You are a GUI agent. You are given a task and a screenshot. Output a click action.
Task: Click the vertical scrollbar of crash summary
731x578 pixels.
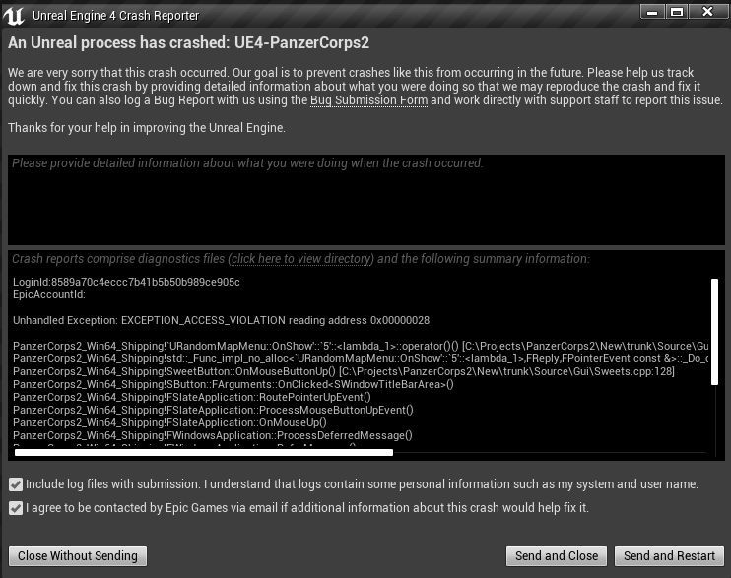tap(714, 332)
